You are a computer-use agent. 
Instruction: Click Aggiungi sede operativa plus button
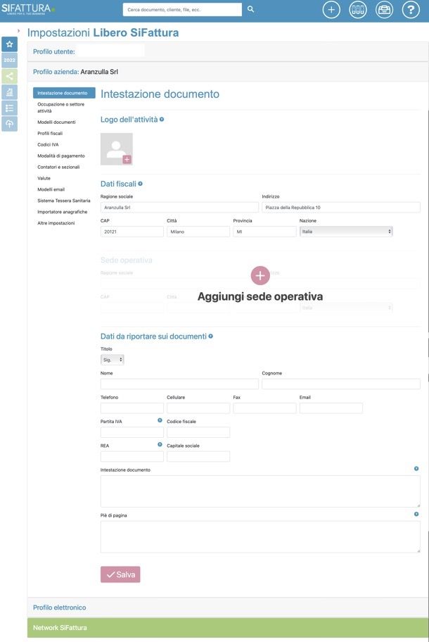pos(260,275)
